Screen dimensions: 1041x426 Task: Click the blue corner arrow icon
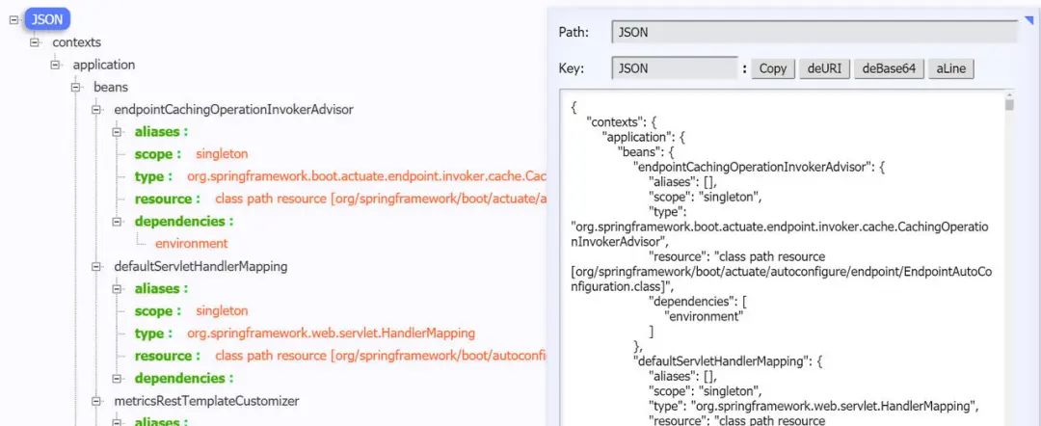tap(1028, 21)
